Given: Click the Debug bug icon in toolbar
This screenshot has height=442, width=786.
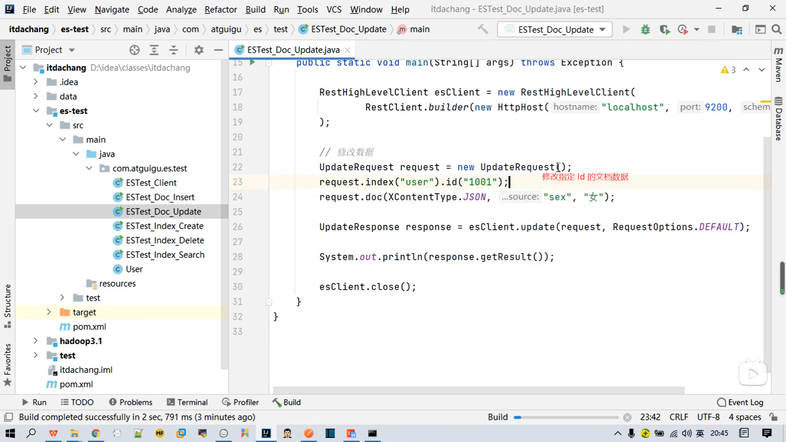Looking at the screenshot, I should coord(645,29).
